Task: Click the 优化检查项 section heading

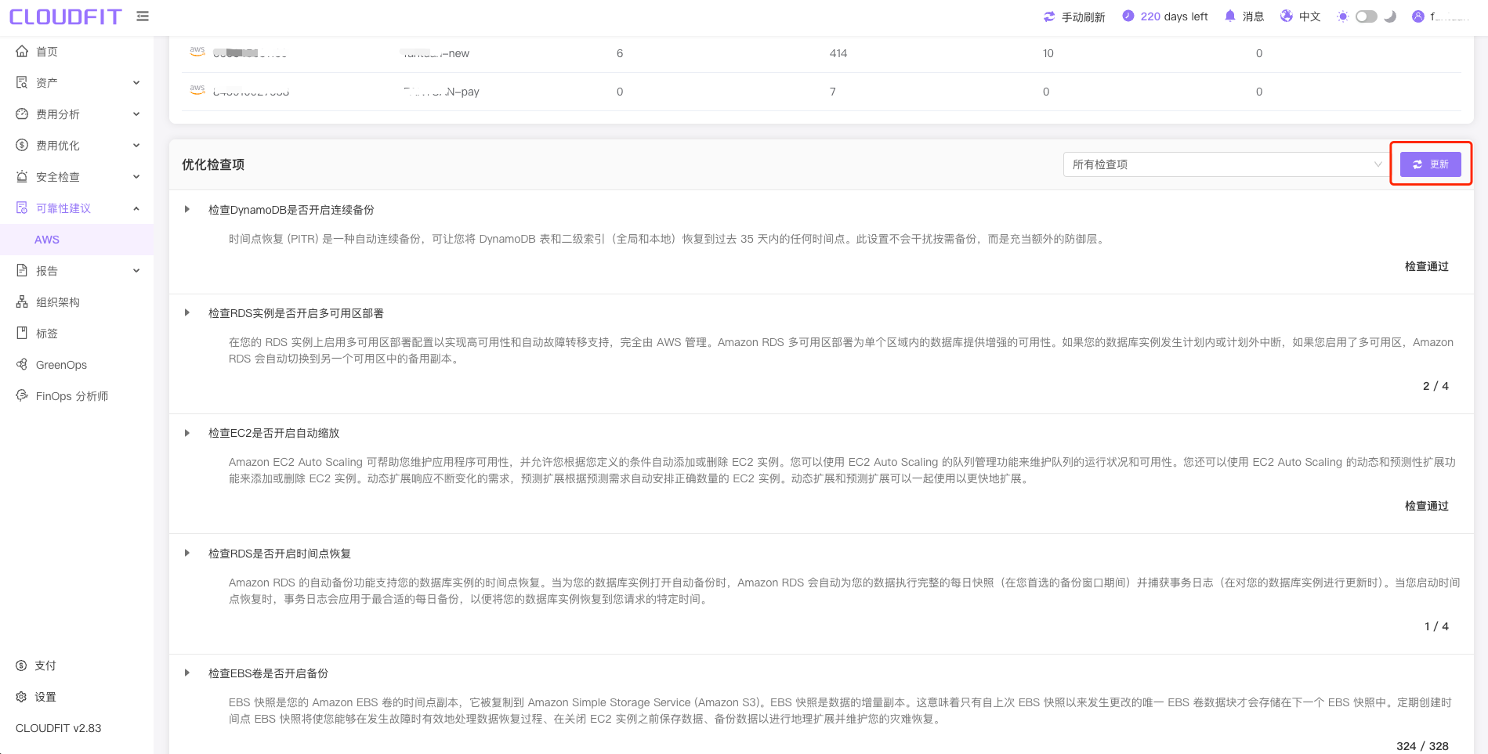Action: pyautogui.click(x=213, y=164)
